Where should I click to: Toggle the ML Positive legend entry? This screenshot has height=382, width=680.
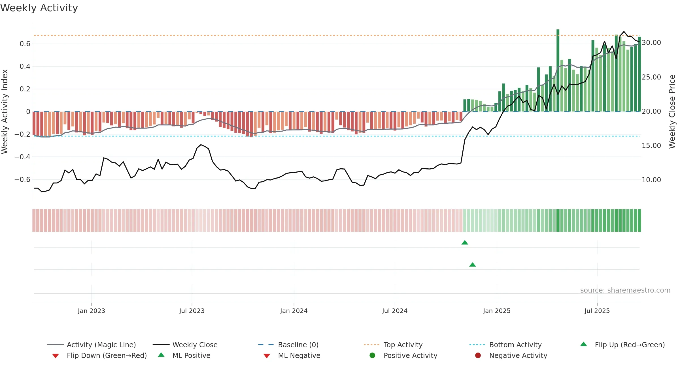click(x=184, y=355)
